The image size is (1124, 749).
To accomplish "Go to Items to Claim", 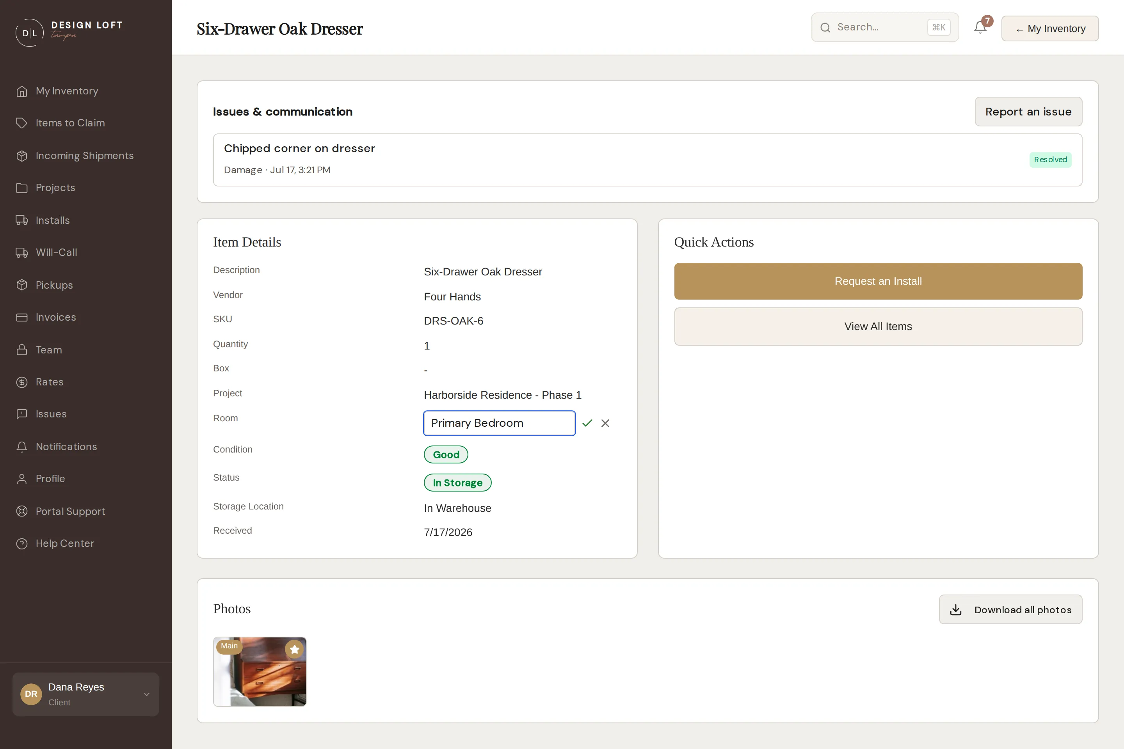I will tap(70, 123).
